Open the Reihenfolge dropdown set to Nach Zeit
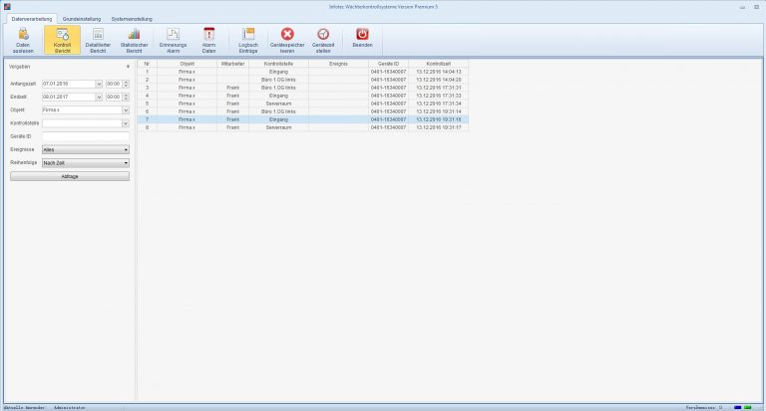This screenshot has width=766, height=411. coord(126,162)
